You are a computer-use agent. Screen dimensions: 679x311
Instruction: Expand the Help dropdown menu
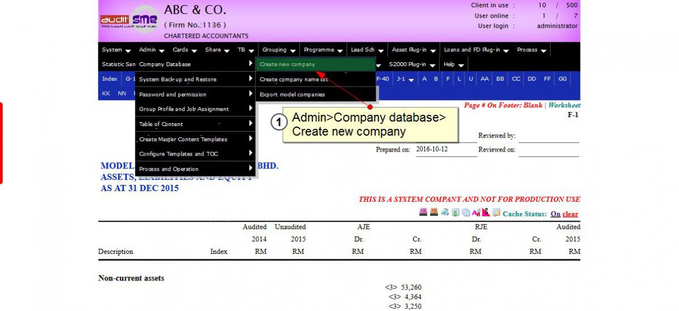coord(453,64)
